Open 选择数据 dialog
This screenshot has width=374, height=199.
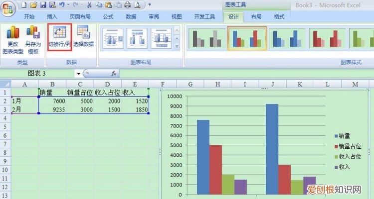tap(83, 37)
